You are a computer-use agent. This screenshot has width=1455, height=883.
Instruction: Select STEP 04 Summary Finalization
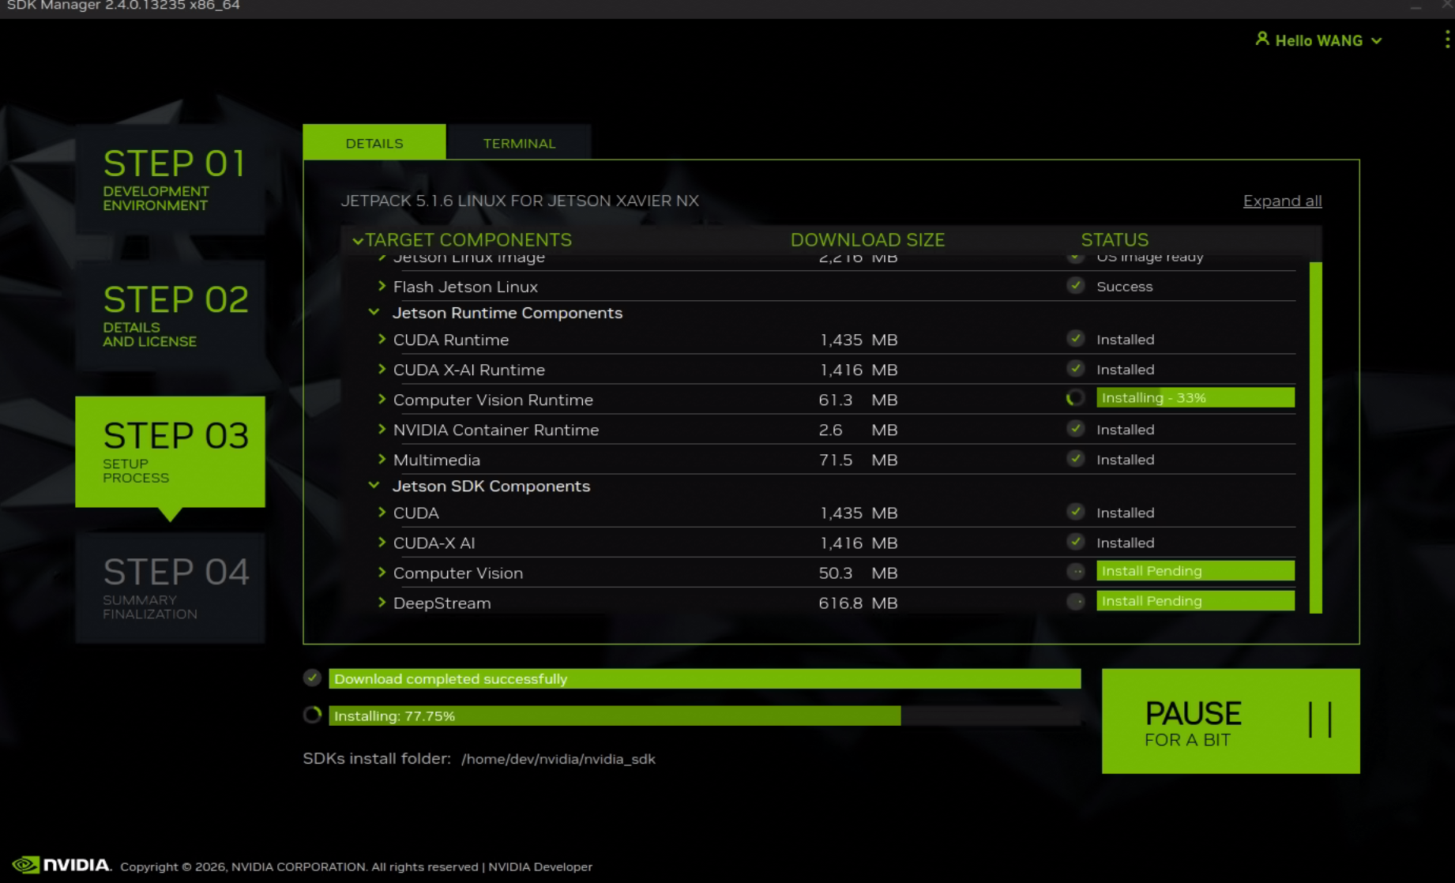click(x=170, y=588)
